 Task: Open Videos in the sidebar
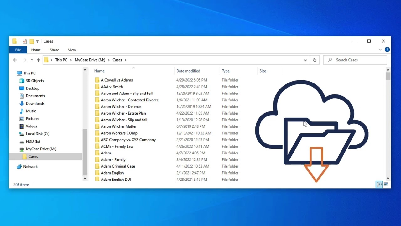click(31, 126)
